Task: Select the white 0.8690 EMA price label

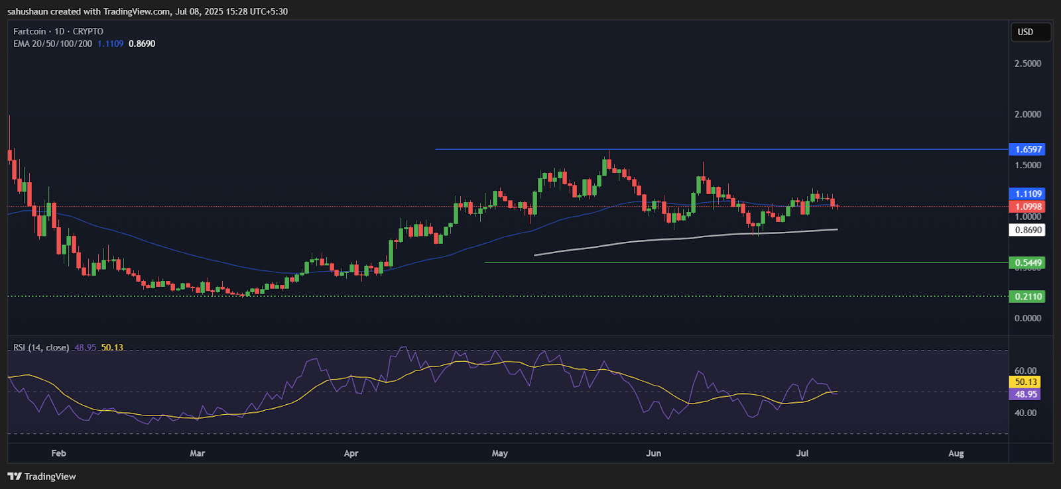Action: click(1027, 230)
